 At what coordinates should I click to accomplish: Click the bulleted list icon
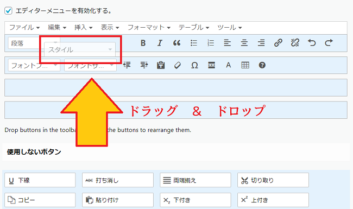[x=194, y=43]
